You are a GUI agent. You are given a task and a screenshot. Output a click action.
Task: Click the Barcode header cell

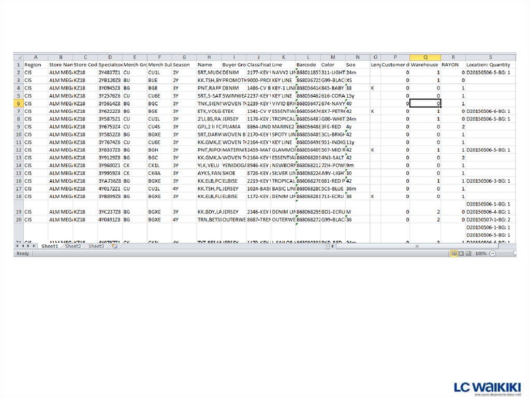click(307, 65)
